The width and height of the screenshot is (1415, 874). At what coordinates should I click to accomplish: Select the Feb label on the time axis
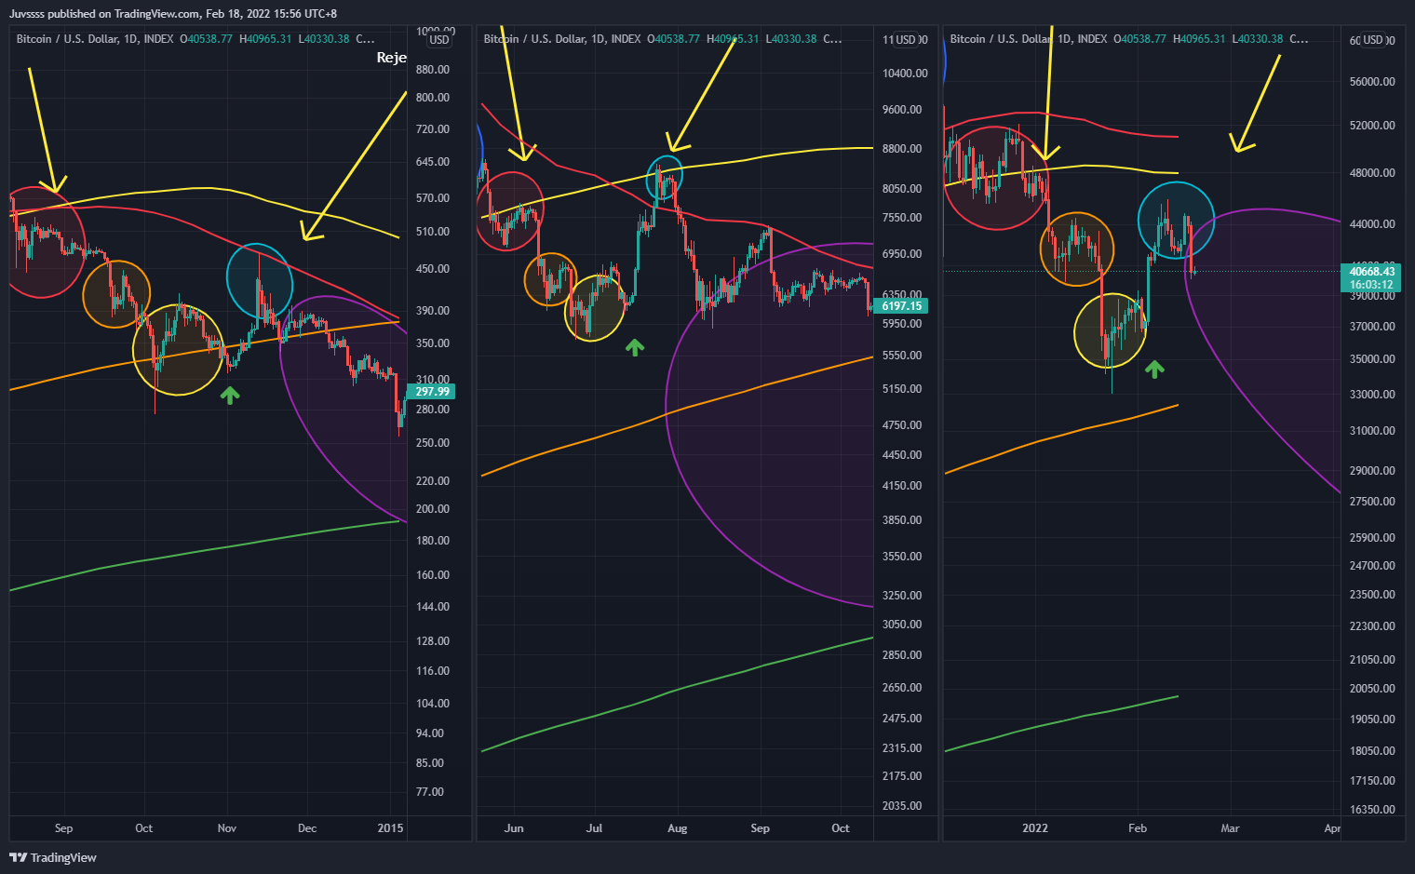pyautogui.click(x=1138, y=828)
